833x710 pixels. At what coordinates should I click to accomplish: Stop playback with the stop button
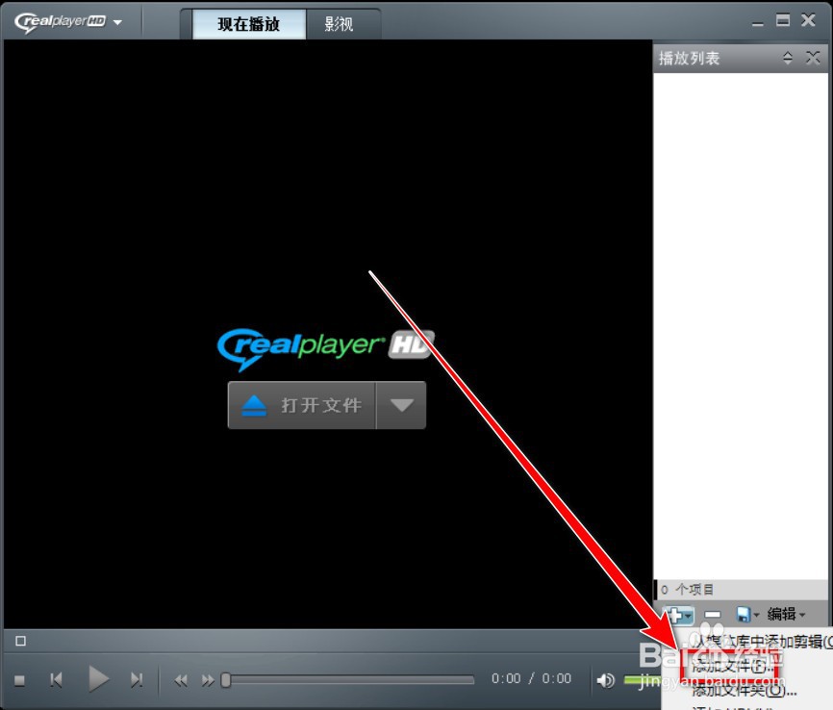(x=19, y=680)
